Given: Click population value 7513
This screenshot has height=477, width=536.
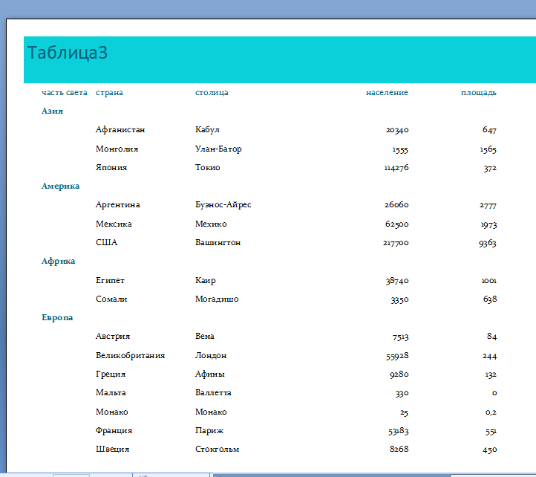Looking at the screenshot, I should [x=400, y=337].
